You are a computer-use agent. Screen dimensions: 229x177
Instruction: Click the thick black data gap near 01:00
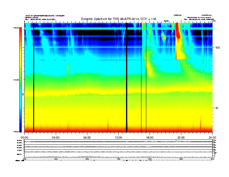[x=34, y=78]
